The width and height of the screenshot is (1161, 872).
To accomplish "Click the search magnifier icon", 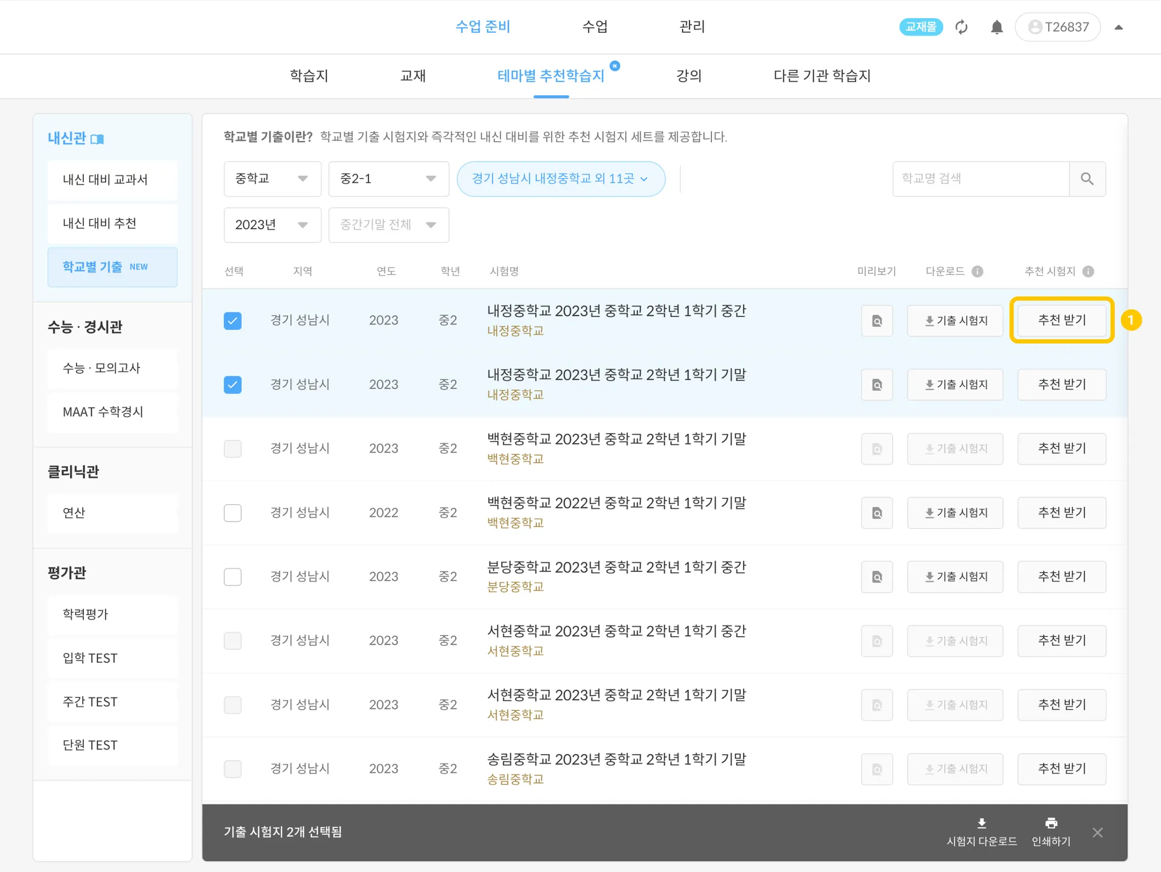I will click(x=1087, y=179).
